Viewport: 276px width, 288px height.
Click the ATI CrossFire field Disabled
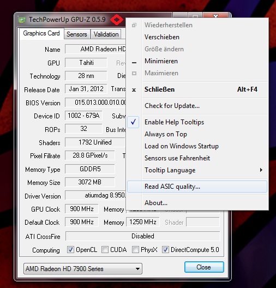click(x=143, y=236)
